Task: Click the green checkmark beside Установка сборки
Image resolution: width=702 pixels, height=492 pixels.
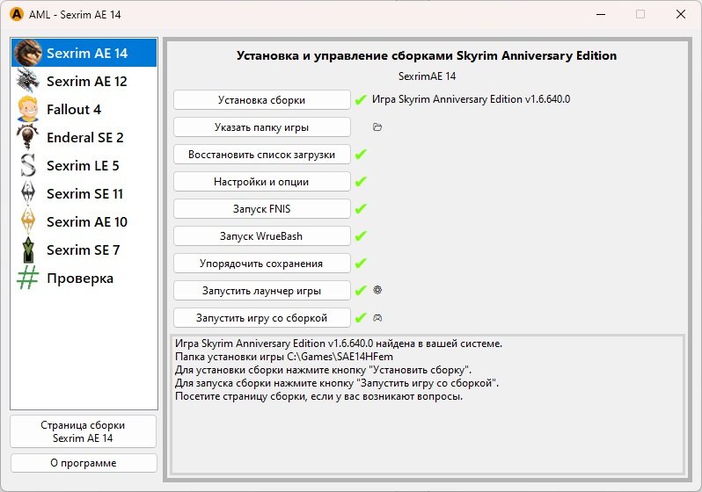Action: (361, 100)
